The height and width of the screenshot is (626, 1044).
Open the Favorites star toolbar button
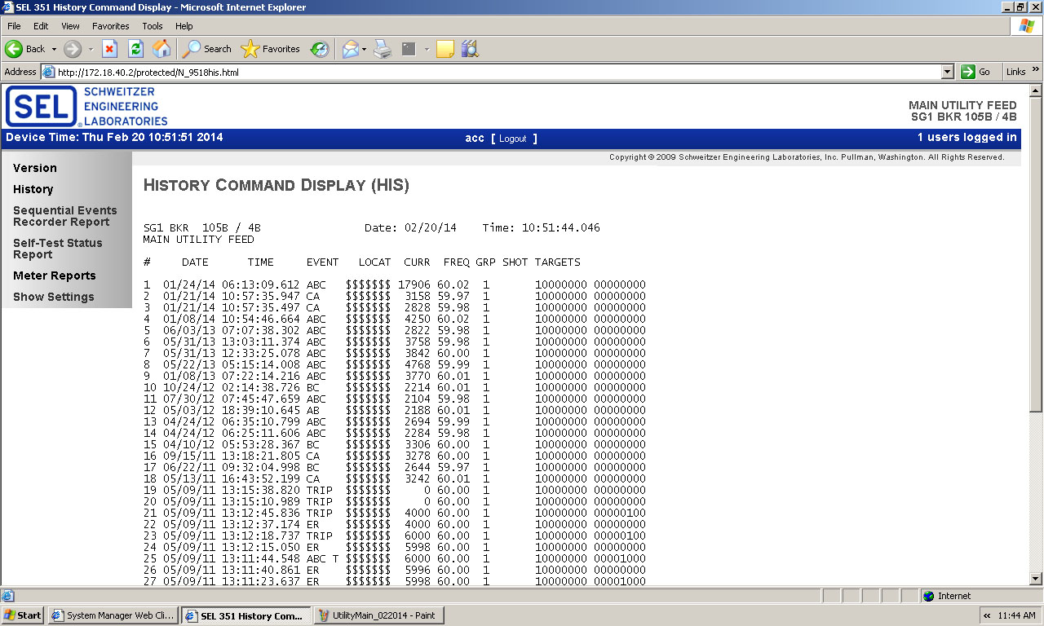pyautogui.click(x=271, y=49)
